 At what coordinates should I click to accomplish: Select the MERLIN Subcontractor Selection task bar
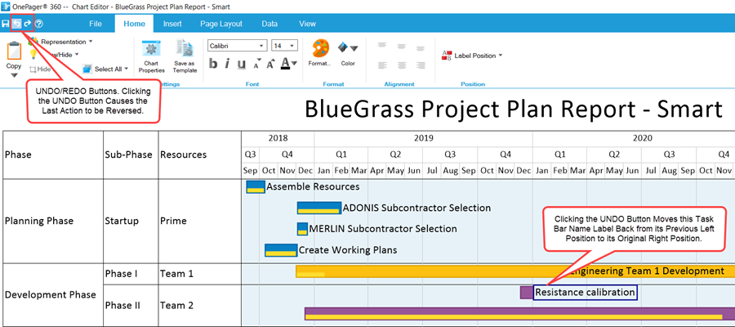click(x=303, y=229)
